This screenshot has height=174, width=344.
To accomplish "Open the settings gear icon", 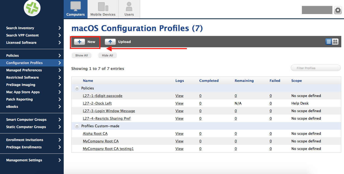I will coord(338,10).
